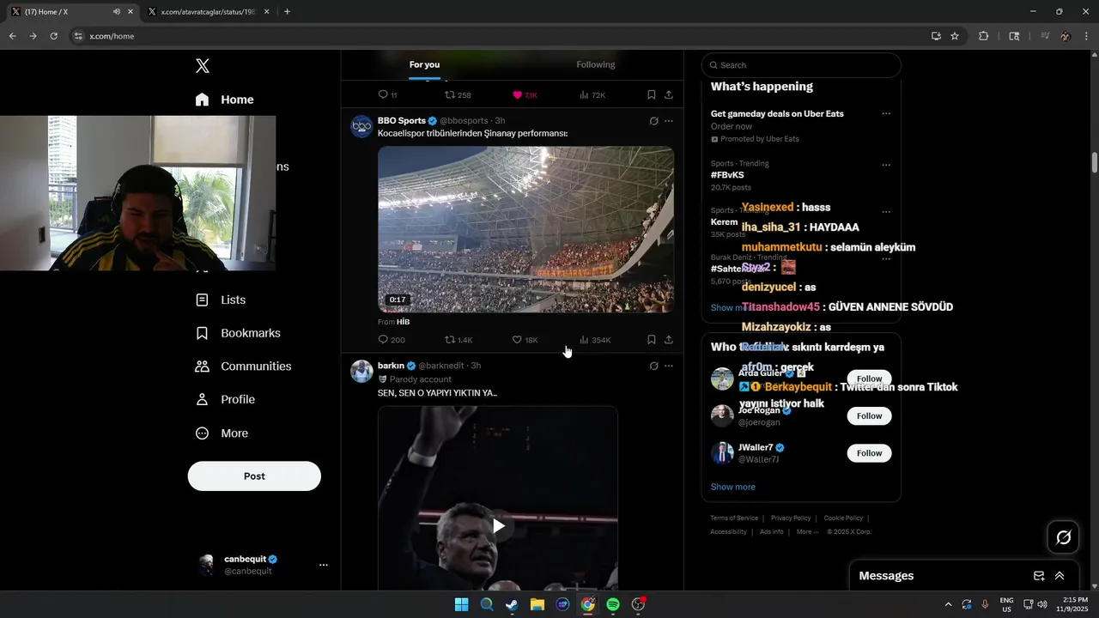Follow Joe Rogan
Image resolution: width=1099 pixels, height=618 pixels.
click(869, 415)
